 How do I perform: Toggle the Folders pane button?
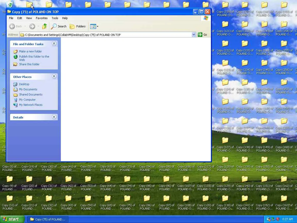click(x=78, y=26)
